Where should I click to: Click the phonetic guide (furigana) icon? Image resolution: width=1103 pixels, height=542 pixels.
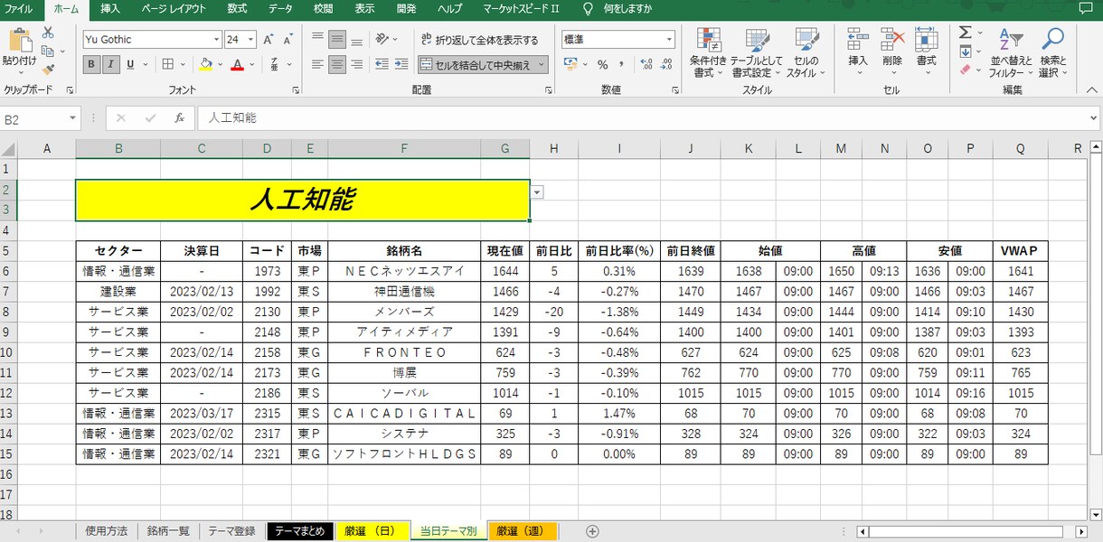point(273,64)
